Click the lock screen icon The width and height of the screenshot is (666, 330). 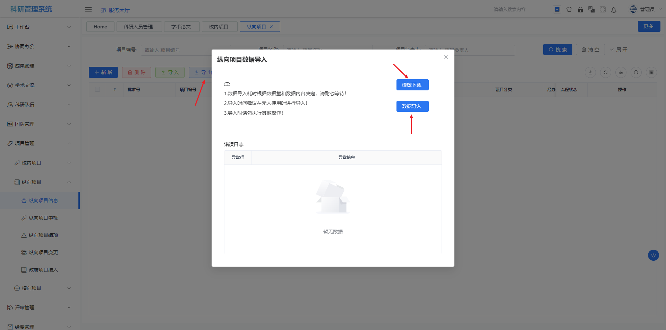tap(580, 10)
